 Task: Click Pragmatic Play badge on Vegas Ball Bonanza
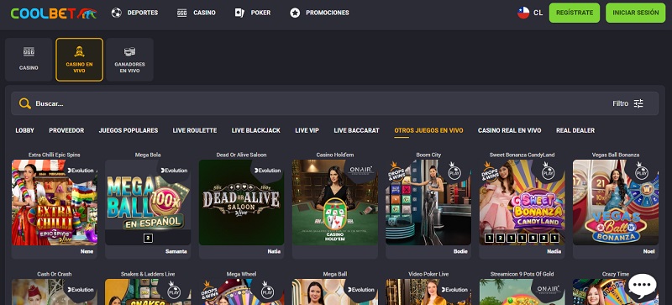coord(642,171)
